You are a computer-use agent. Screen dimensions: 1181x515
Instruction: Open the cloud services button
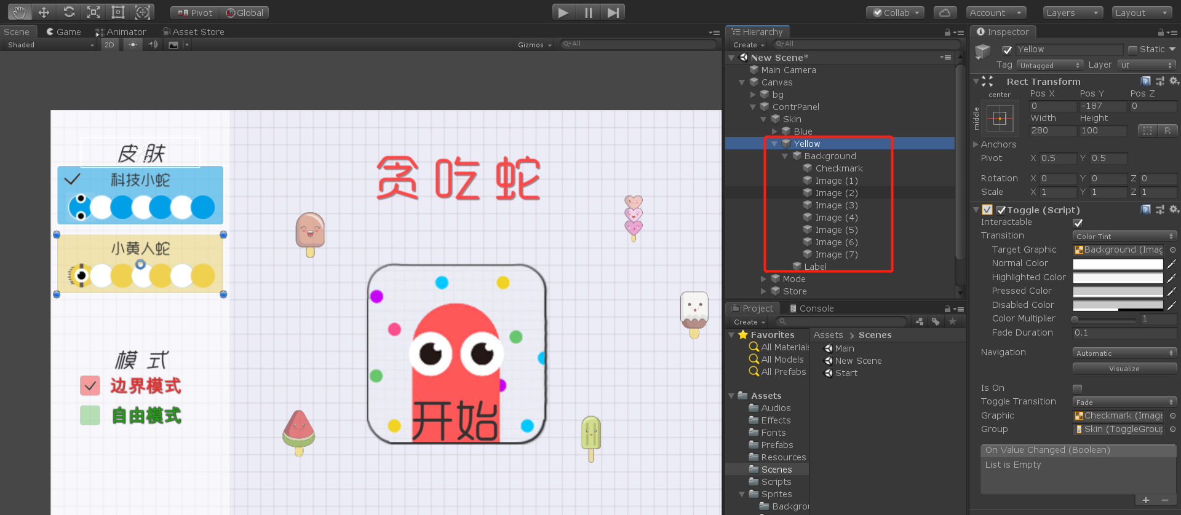click(945, 13)
